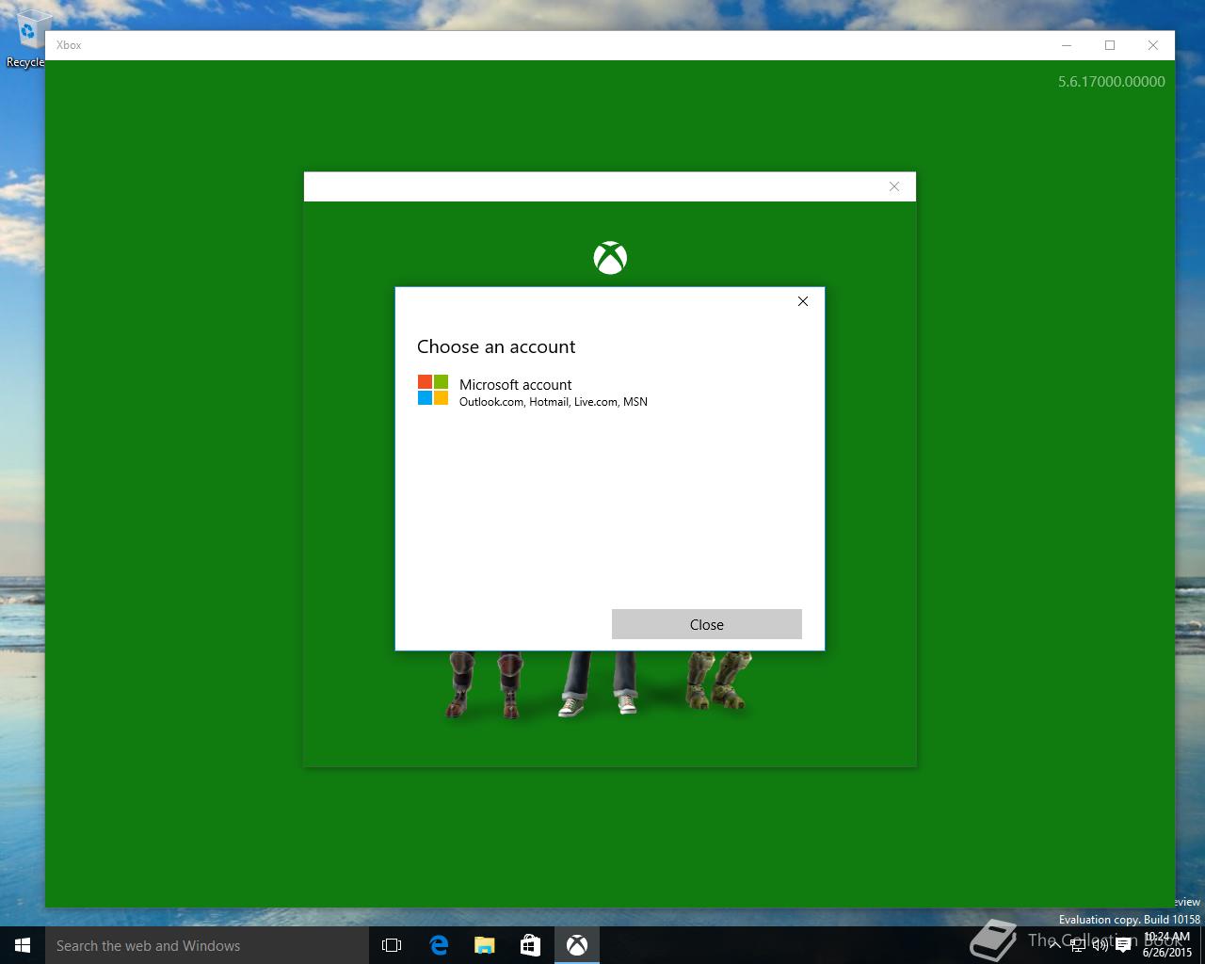
Task: Open the Recycle Bin desktop icon
Action: (26, 38)
